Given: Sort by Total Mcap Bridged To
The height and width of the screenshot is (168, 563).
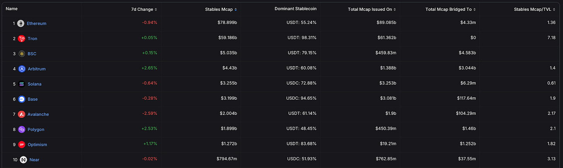Looking at the screenshot, I should point(450,9).
